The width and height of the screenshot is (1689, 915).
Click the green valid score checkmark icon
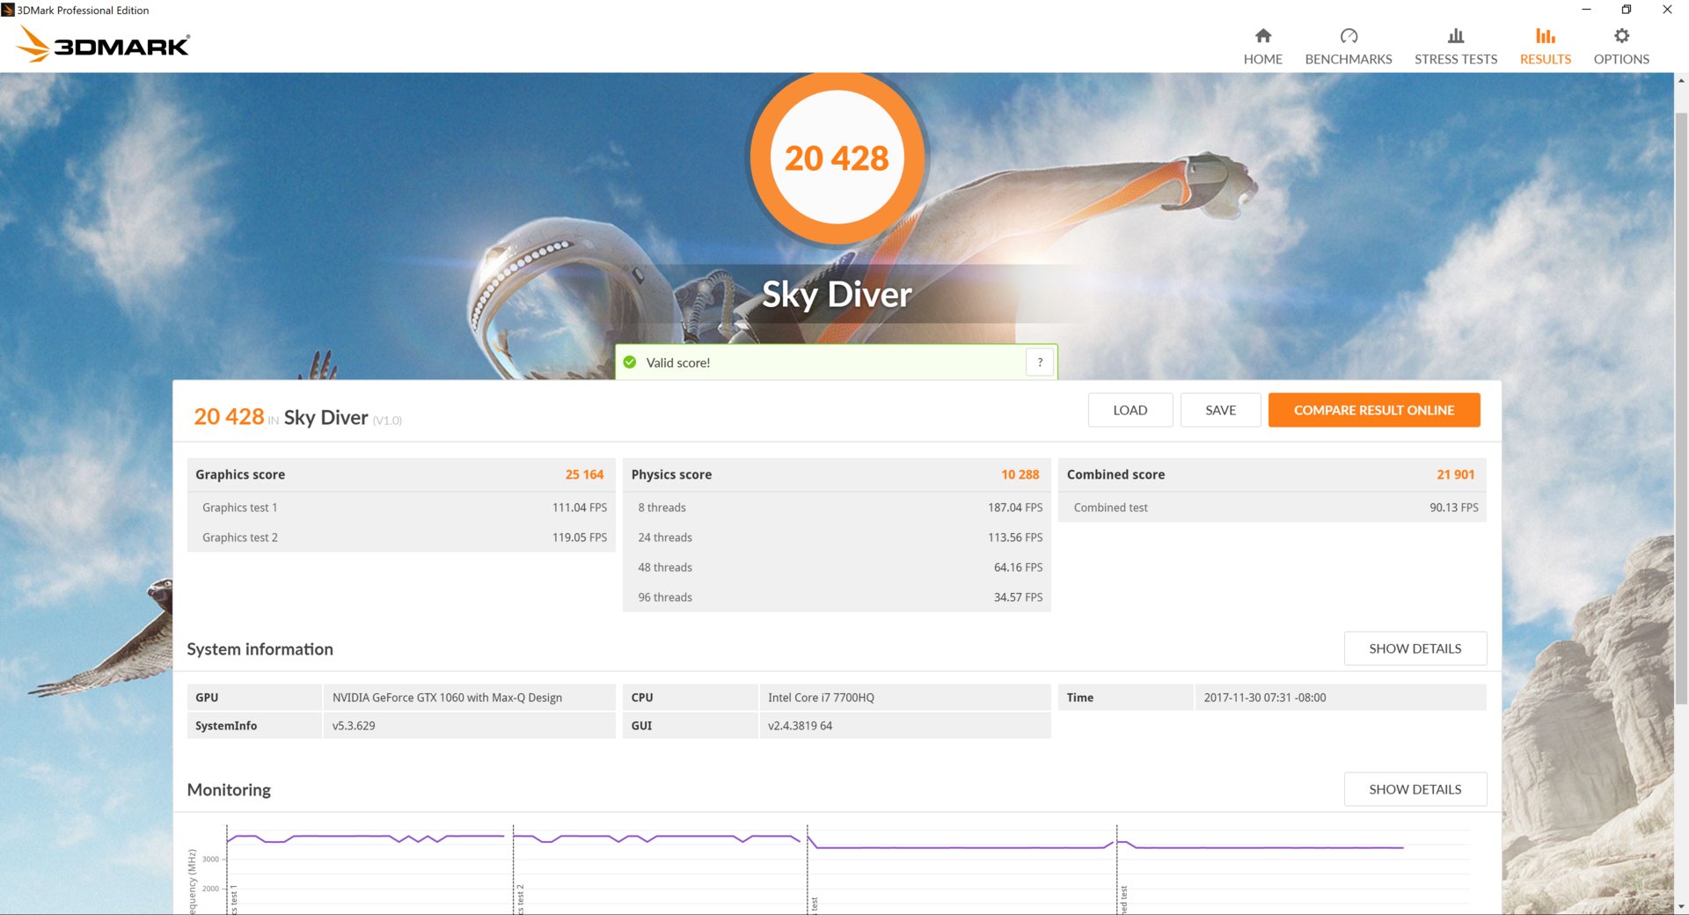(x=630, y=362)
